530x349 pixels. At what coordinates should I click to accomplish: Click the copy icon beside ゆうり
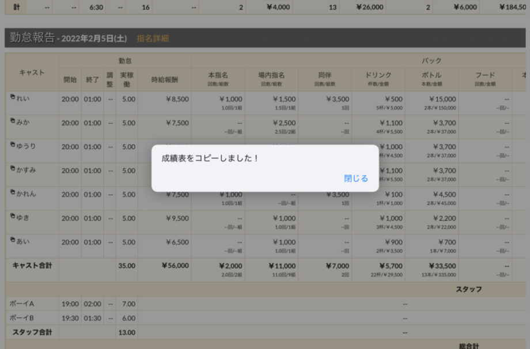(x=12, y=145)
